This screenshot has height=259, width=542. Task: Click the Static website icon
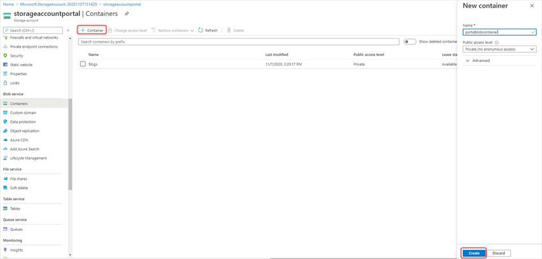click(x=5, y=64)
